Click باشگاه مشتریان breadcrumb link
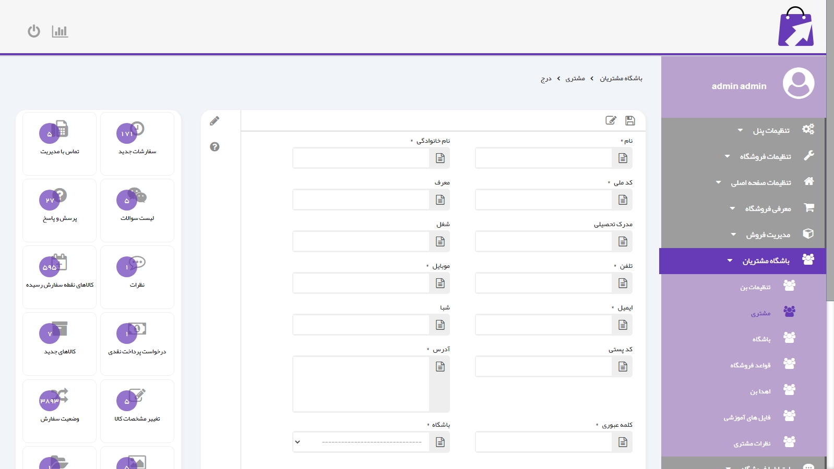The height and width of the screenshot is (469, 834). (621, 79)
